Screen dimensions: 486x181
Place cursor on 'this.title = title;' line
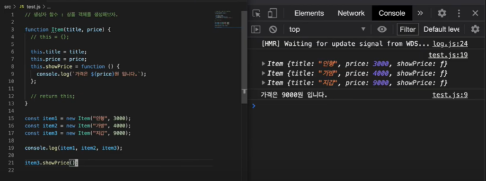pyautogui.click(x=59, y=52)
